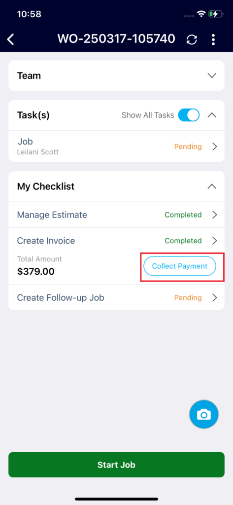The height and width of the screenshot is (505, 233).
Task: Tap the back arrow in header
Action: [x=11, y=39]
